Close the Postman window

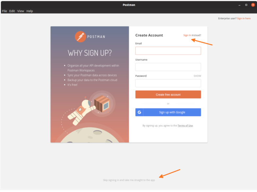click(x=253, y=5)
